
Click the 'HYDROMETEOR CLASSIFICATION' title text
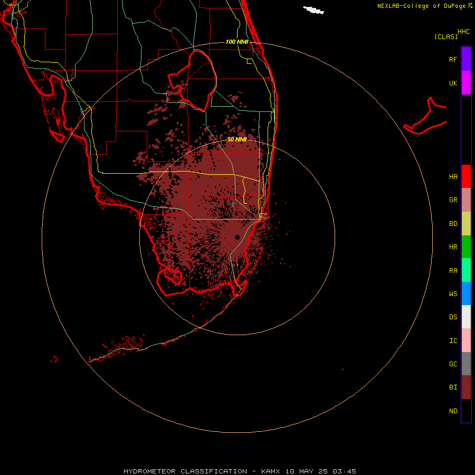click(185, 471)
